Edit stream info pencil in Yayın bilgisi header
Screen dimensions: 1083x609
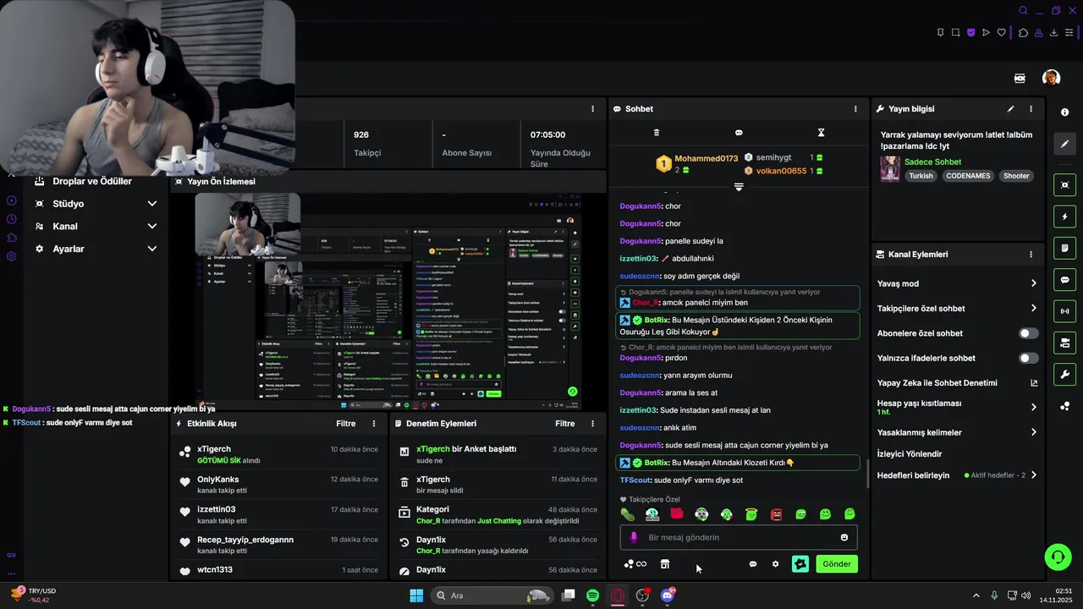(x=1010, y=108)
